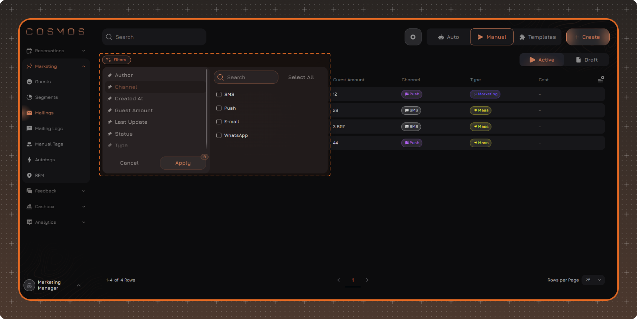The image size is (637, 319).
Task: Click the pin icon next to Status
Action: (x=110, y=134)
